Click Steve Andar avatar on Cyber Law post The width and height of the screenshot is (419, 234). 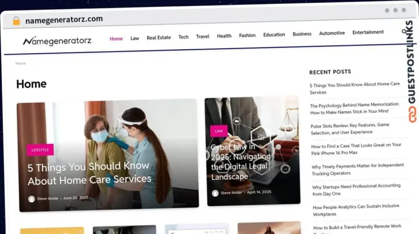pyautogui.click(x=215, y=193)
